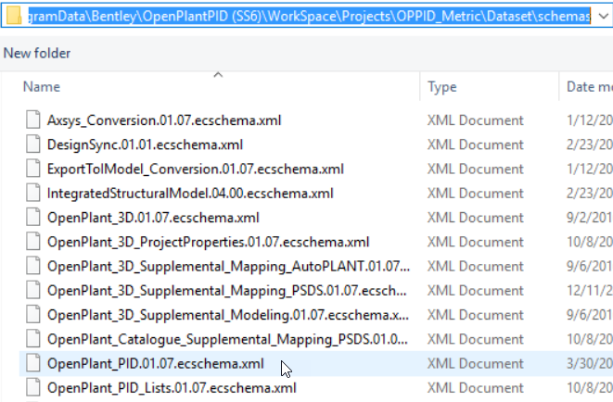The height and width of the screenshot is (402, 613).
Task: Sort files by the Type column header
Action: pyautogui.click(x=441, y=87)
